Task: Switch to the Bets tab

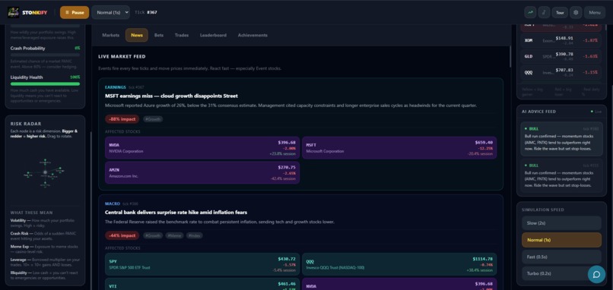Action: tap(159, 35)
